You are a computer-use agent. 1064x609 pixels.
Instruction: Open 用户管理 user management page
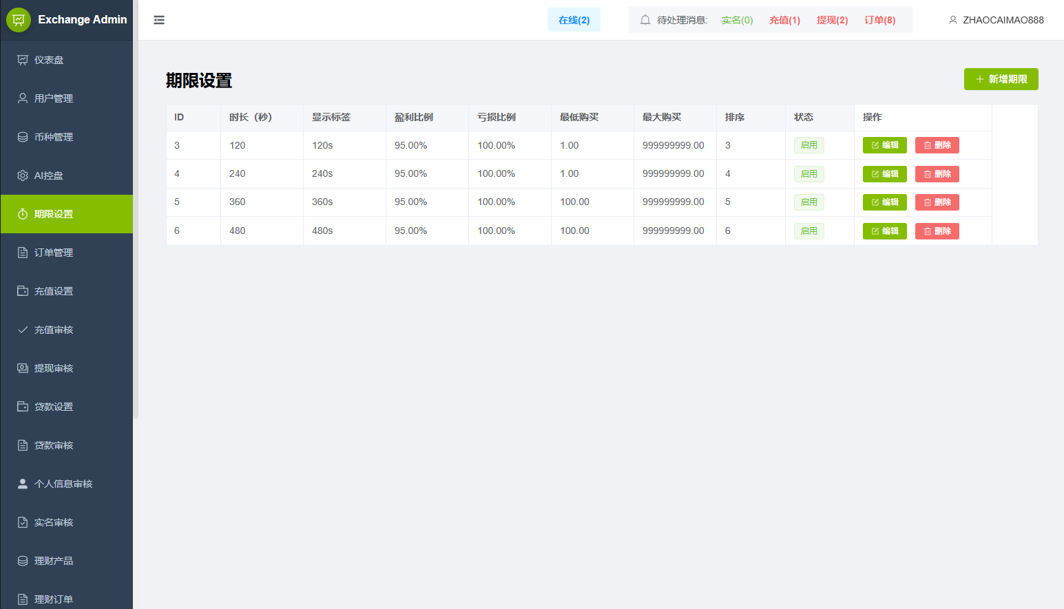pyautogui.click(x=54, y=98)
